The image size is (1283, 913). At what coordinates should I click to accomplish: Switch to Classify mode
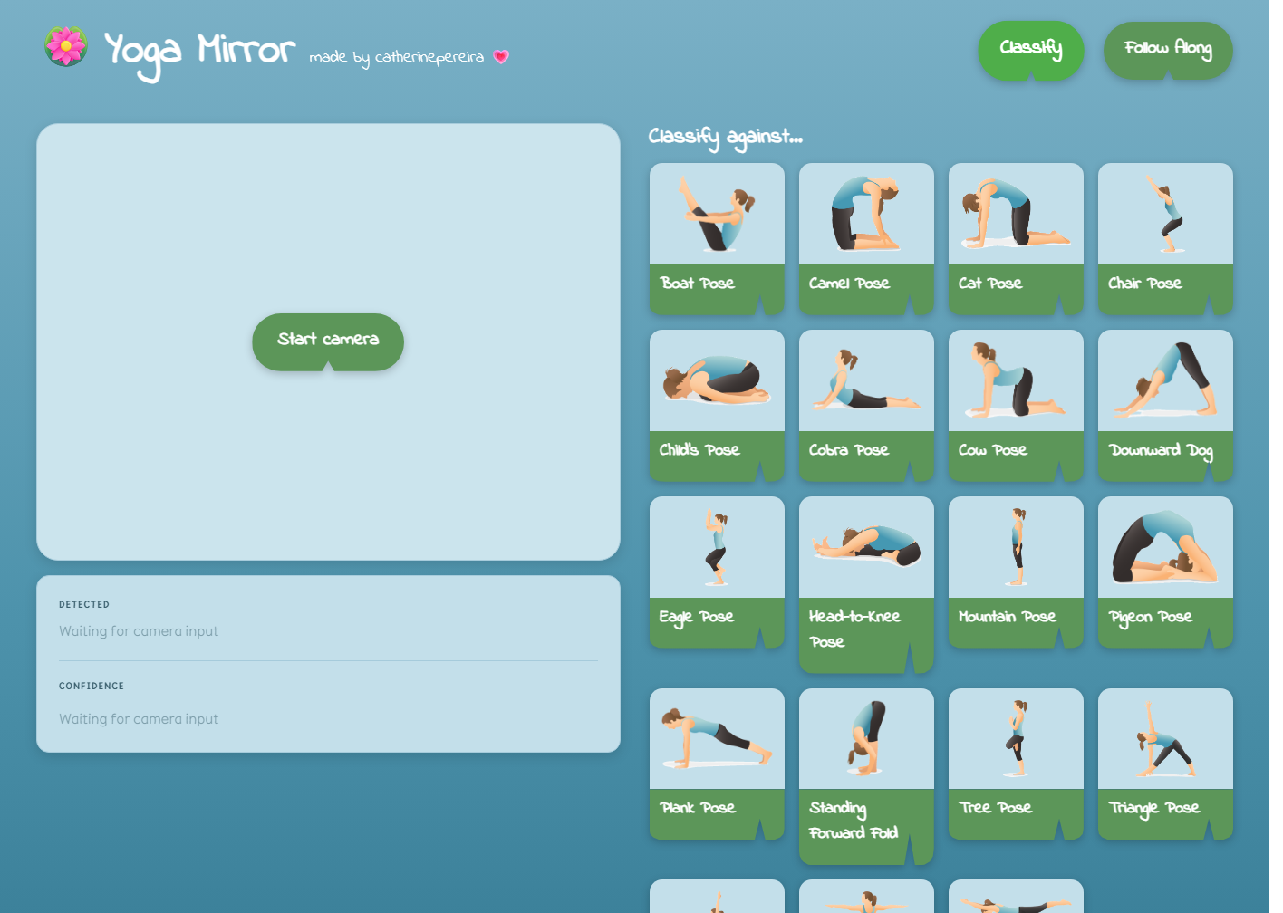[1031, 49]
